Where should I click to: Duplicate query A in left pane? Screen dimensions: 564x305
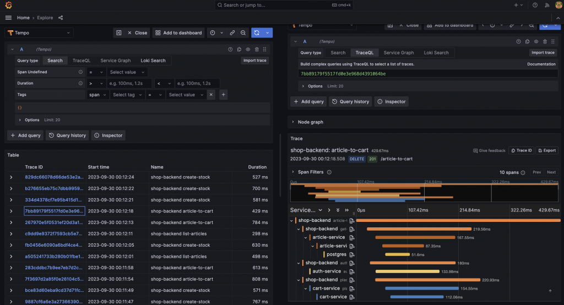pyautogui.click(x=239, y=50)
